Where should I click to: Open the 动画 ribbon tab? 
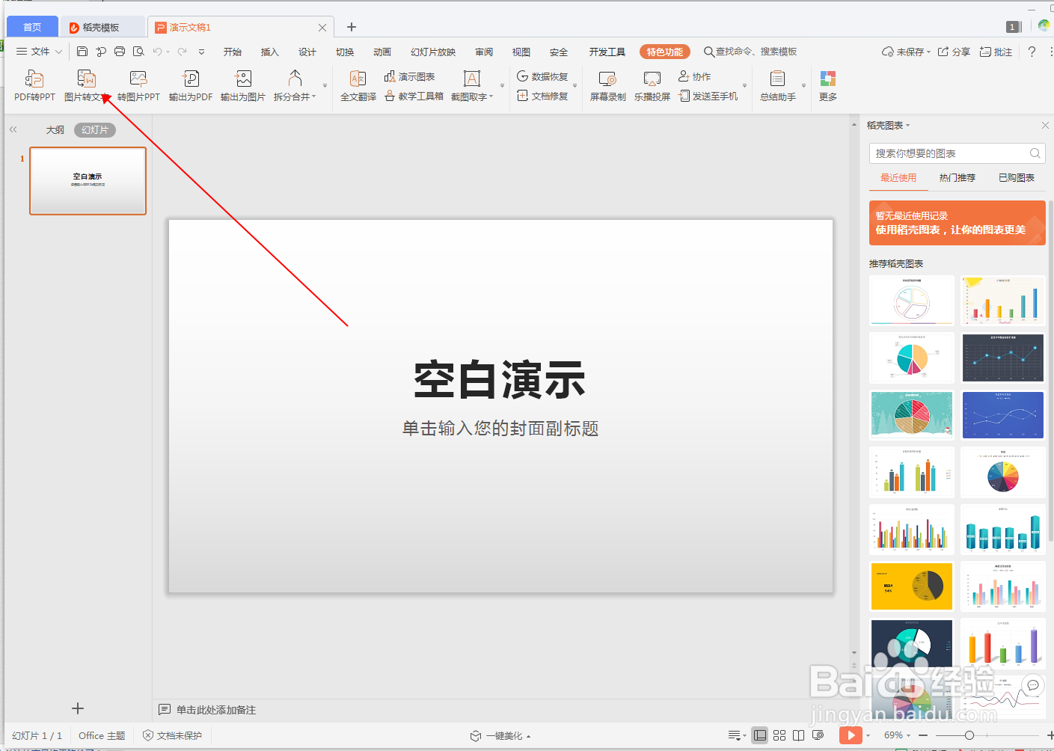[x=382, y=52]
